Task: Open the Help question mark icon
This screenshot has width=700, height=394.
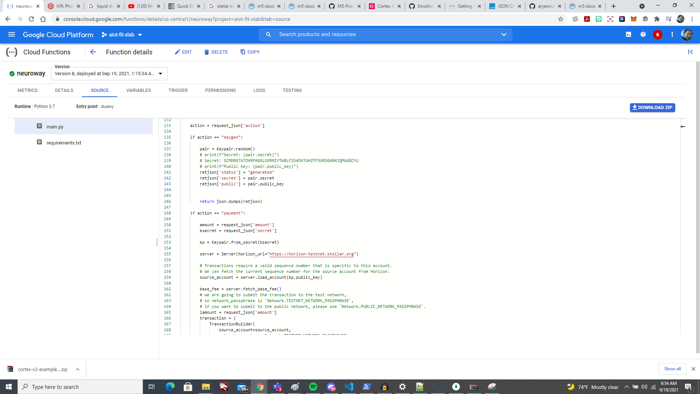Action: [x=643, y=34]
